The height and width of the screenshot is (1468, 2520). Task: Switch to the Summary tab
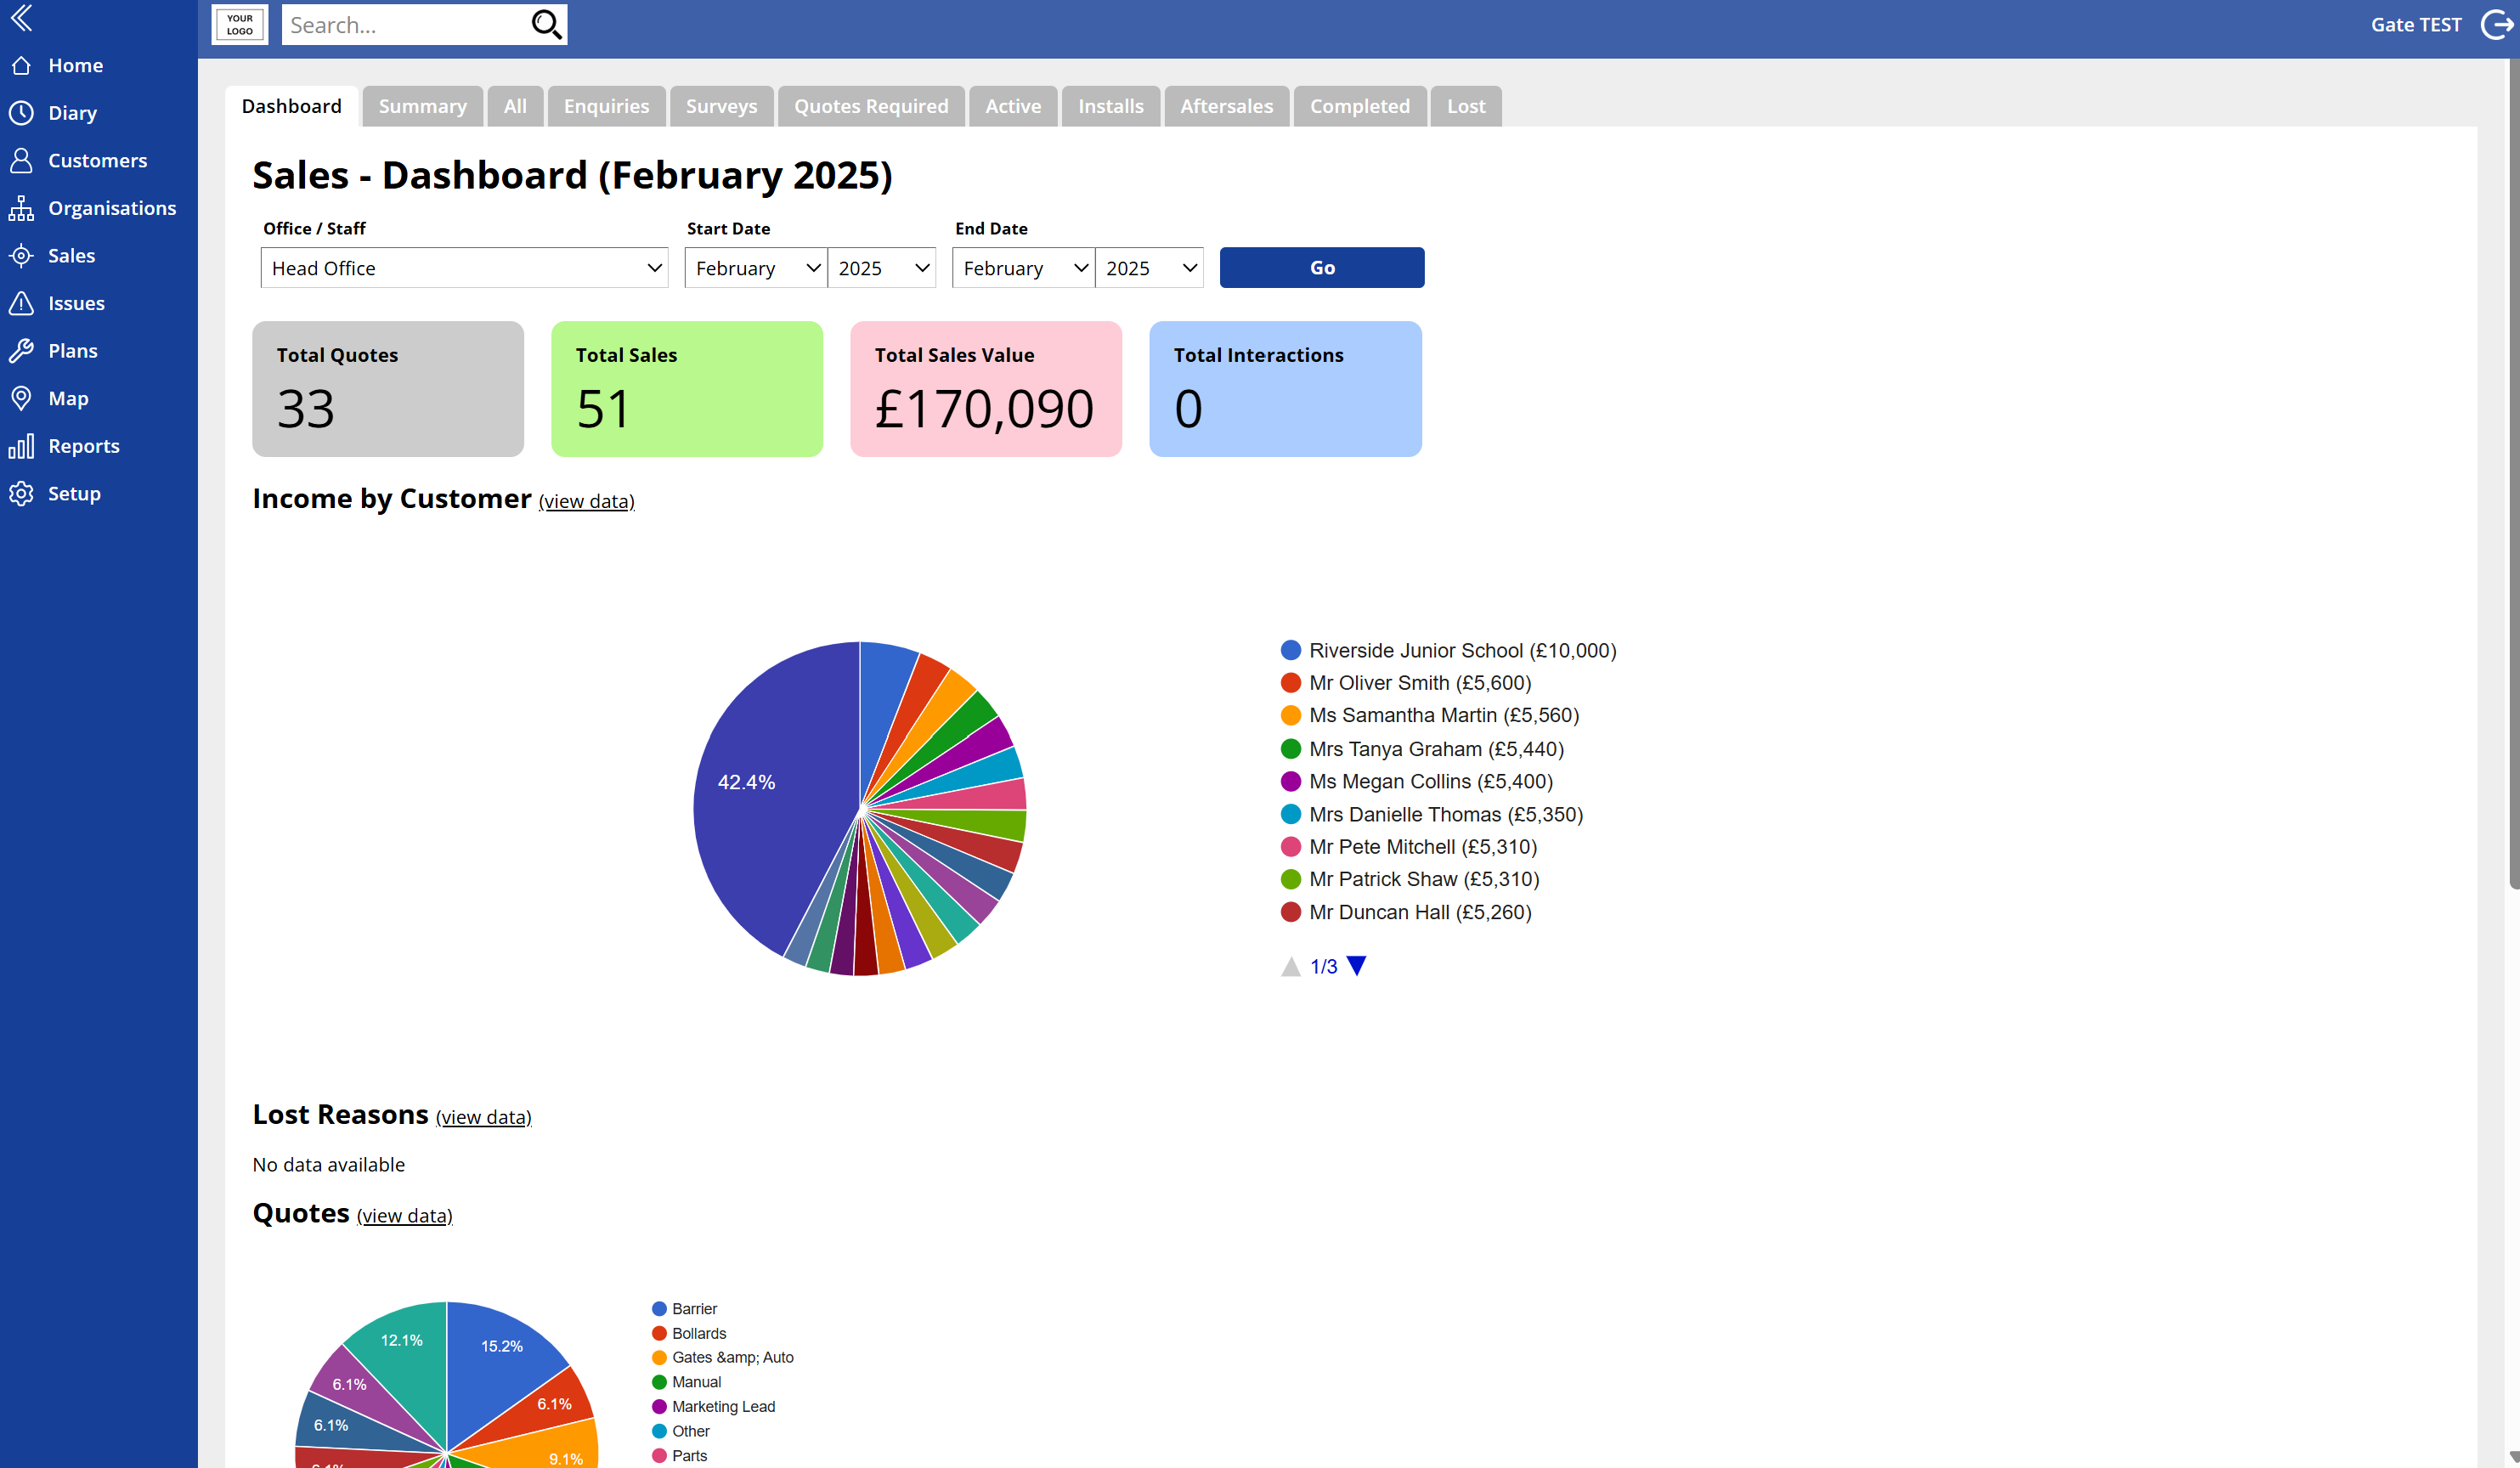click(x=423, y=106)
